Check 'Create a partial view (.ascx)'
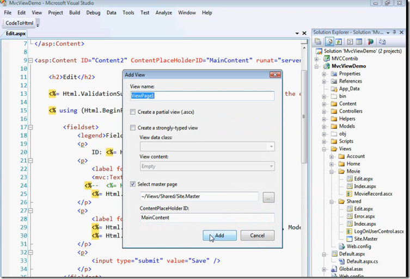The height and width of the screenshot is (279, 410). (x=133, y=112)
